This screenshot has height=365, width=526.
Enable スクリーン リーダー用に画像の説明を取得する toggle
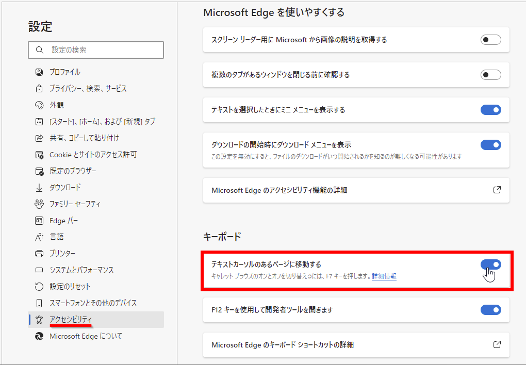point(491,40)
